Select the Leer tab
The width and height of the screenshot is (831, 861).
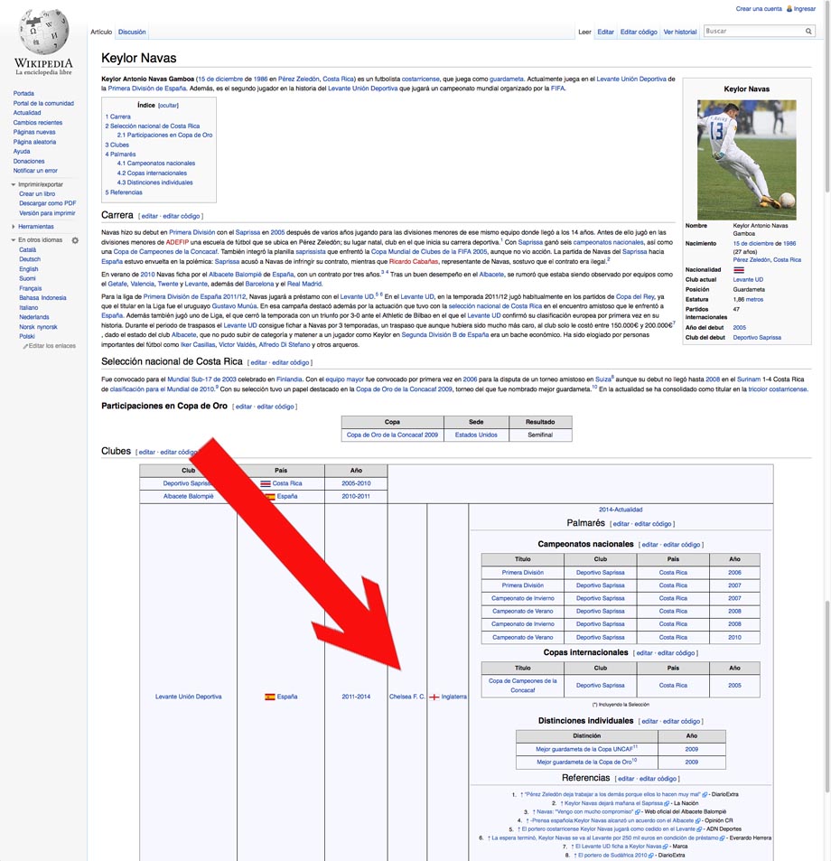pyautogui.click(x=584, y=32)
